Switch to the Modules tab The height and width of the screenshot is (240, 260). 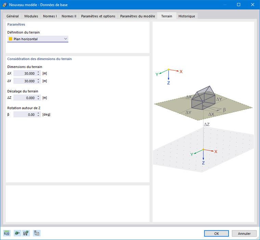point(31,16)
